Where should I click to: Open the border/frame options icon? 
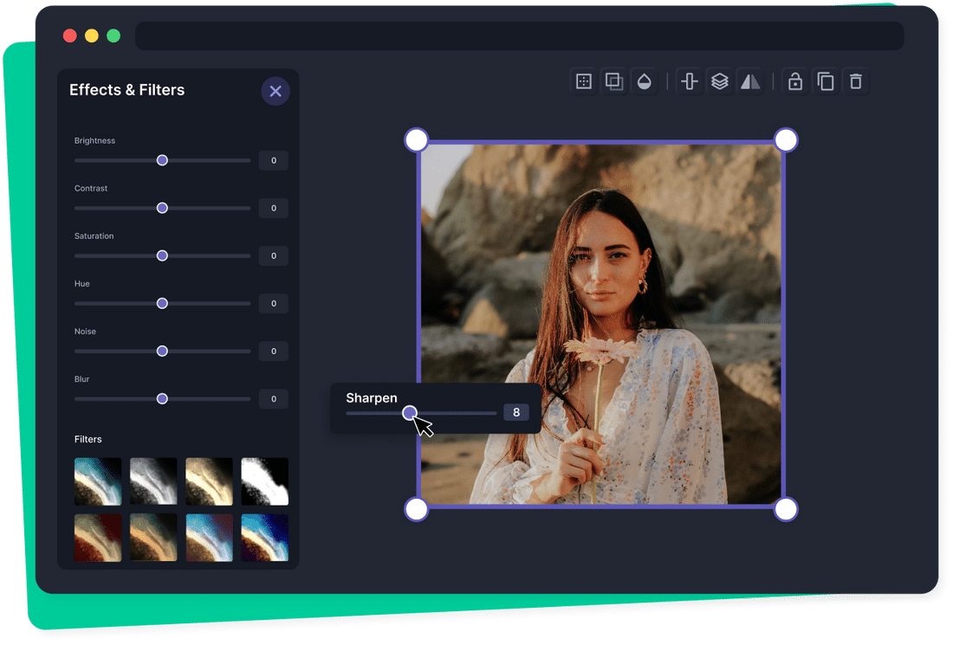582,81
